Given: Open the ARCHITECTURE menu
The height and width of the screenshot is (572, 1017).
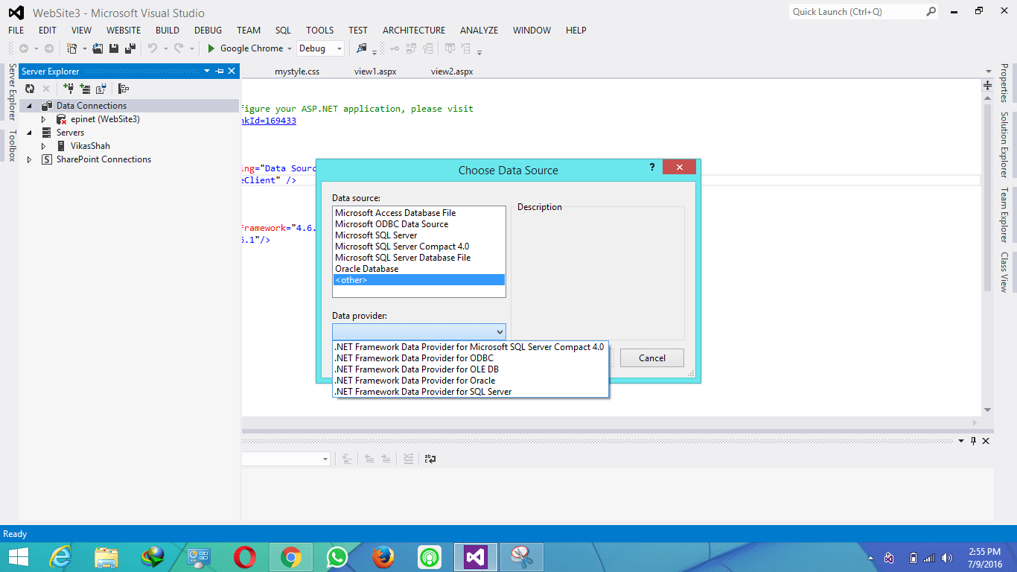Looking at the screenshot, I should pos(413,31).
